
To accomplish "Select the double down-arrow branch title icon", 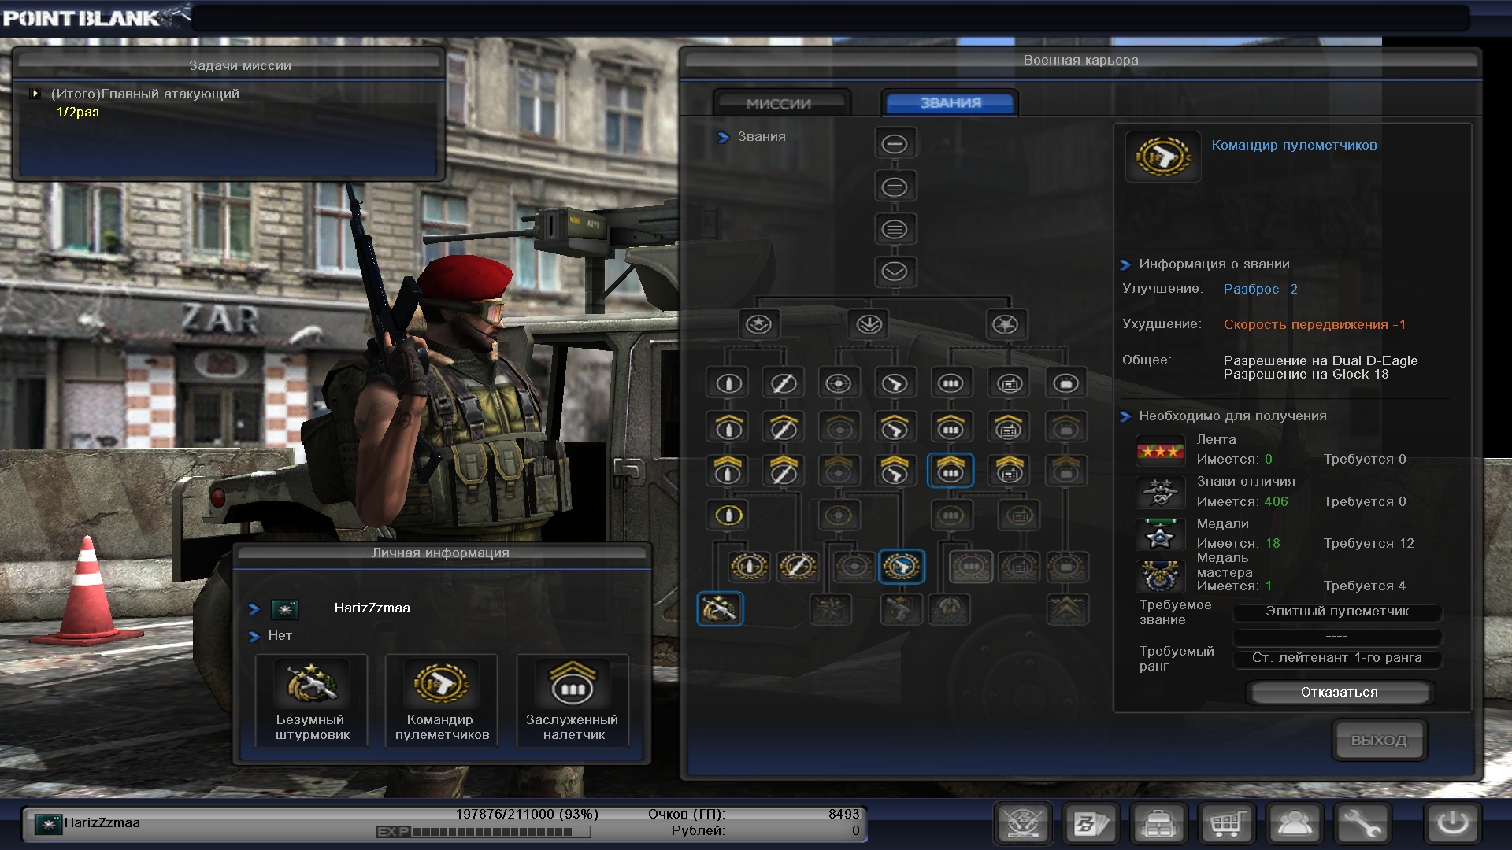I will point(869,324).
